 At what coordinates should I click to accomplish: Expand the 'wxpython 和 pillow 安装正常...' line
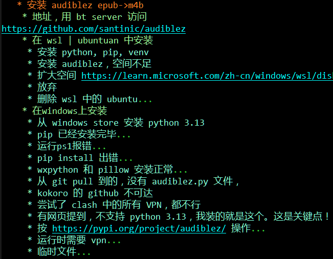point(112,170)
